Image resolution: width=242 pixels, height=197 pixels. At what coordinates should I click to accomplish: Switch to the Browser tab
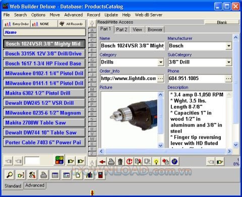pos(155,30)
